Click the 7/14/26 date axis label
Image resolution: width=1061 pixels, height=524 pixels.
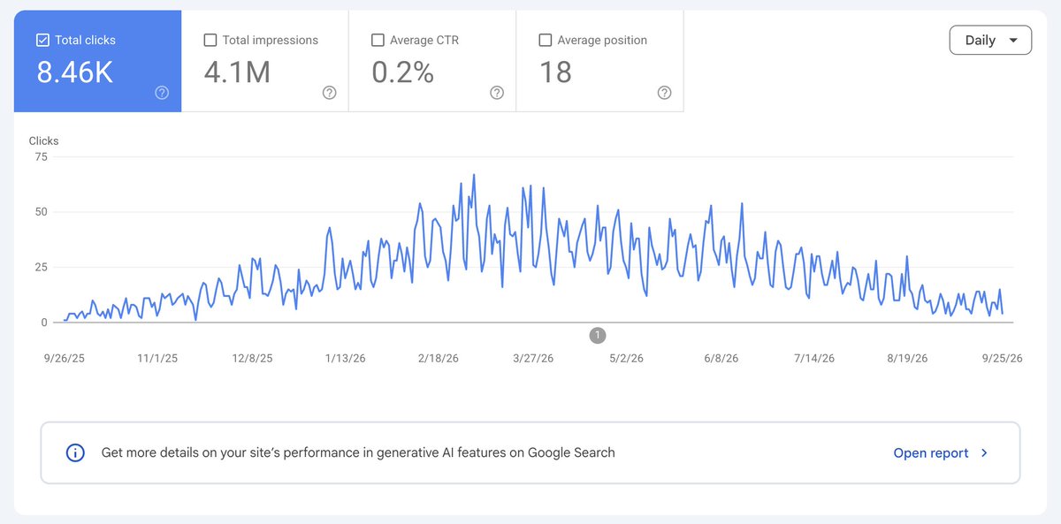click(x=814, y=358)
